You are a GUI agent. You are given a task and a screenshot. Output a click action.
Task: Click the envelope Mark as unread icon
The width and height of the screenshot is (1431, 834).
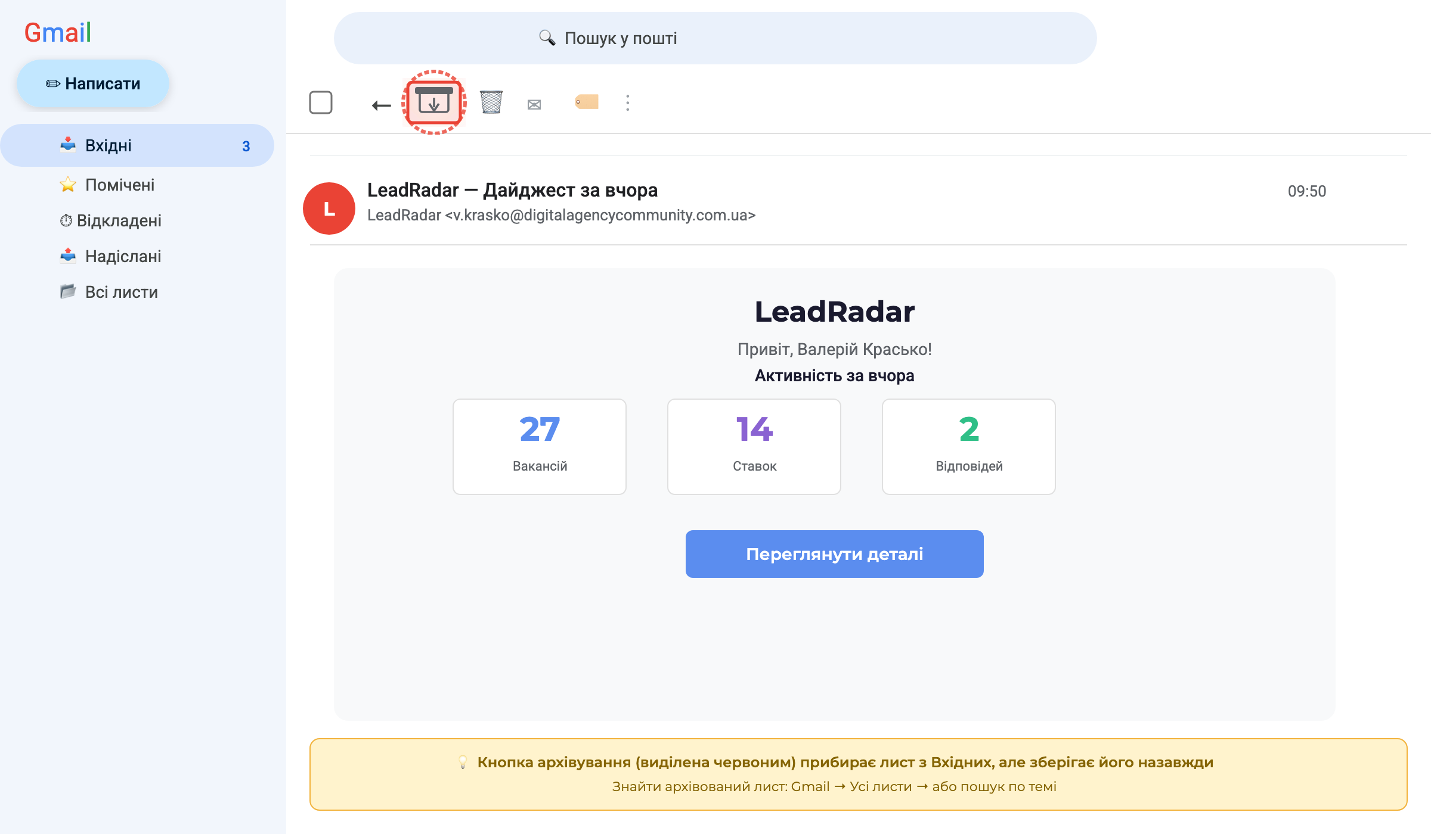click(x=534, y=104)
